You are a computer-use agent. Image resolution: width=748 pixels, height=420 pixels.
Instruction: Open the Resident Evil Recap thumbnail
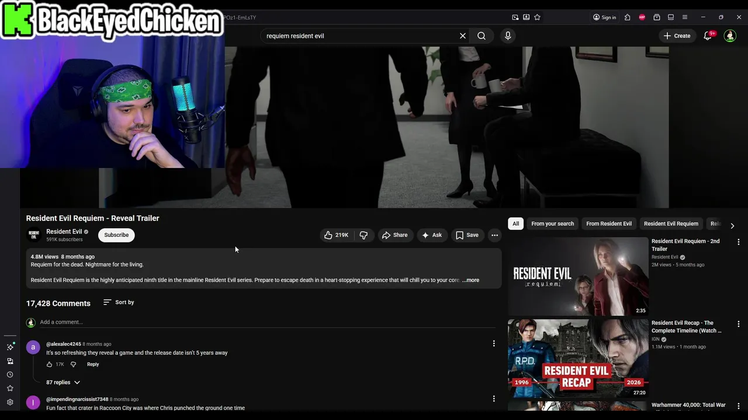[578, 358]
